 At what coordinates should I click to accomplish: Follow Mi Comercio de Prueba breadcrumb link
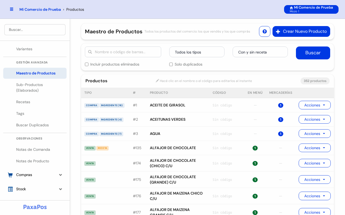point(40,9)
